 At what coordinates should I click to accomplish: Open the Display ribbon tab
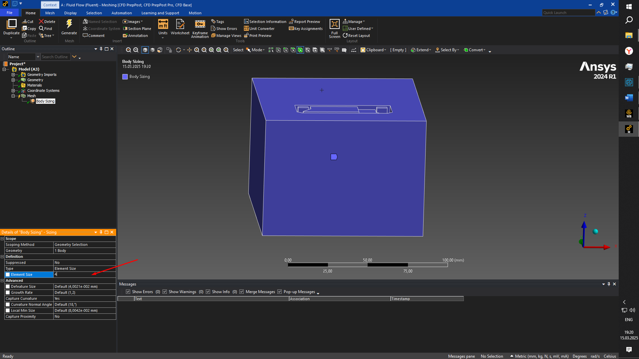click(70, 13)
